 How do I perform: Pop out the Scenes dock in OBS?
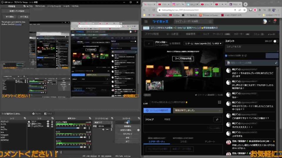pos(25,118)
